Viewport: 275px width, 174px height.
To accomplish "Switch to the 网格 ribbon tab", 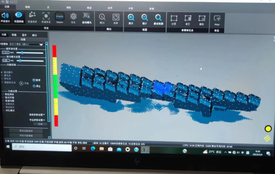I will (69, 8).
